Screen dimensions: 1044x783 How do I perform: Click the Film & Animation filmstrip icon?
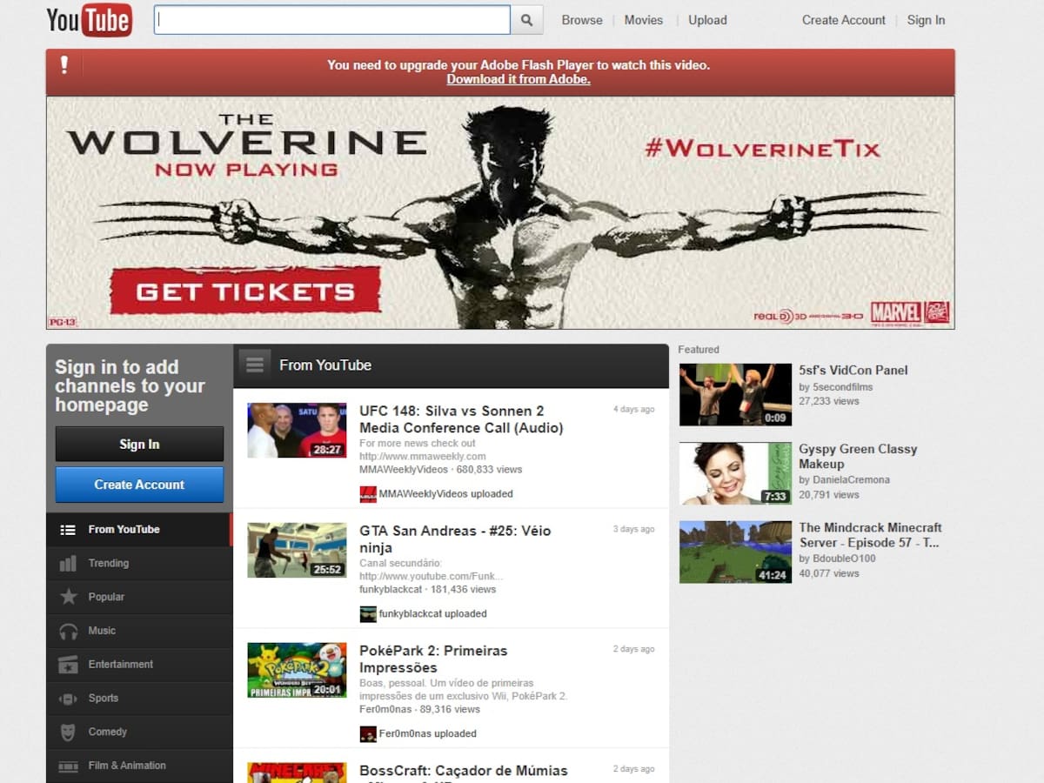[68, 766]
